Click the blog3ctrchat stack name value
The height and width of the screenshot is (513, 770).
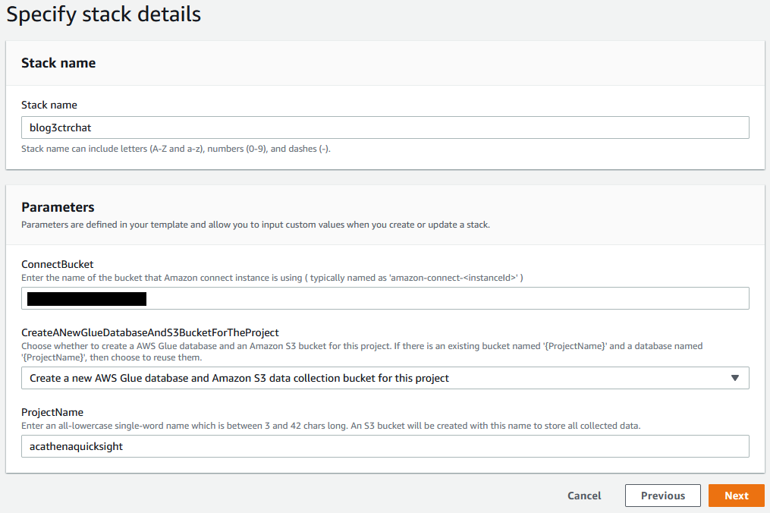(x=59, y=127)
